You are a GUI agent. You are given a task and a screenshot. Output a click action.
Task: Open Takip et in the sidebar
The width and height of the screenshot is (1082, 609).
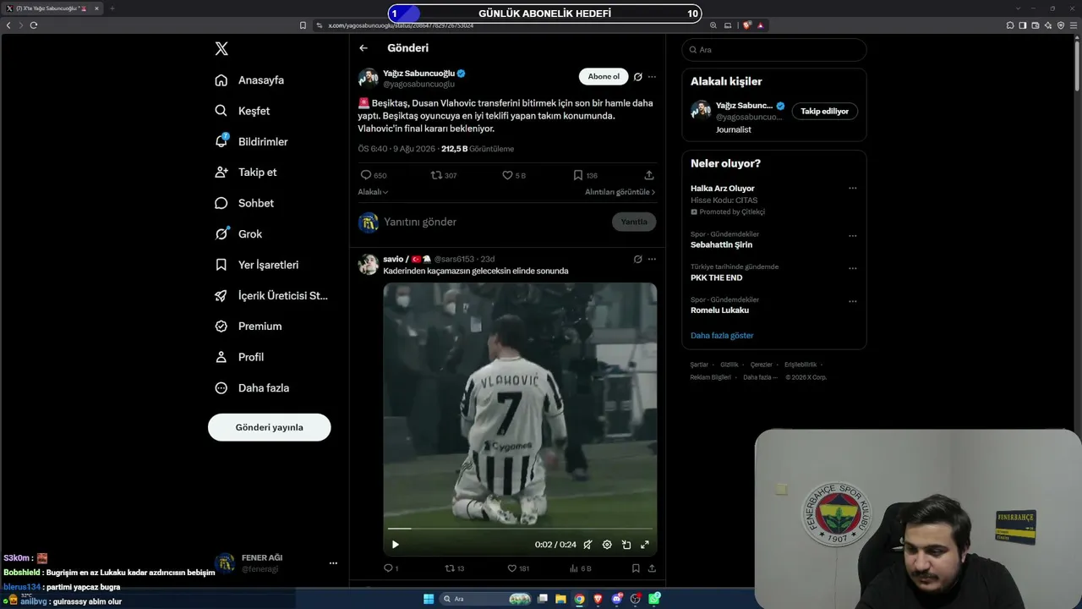coord(246,172)
